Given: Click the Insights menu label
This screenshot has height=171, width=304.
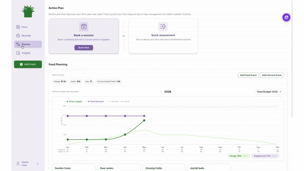Looking at the screenshot, I should pos(26,53).
